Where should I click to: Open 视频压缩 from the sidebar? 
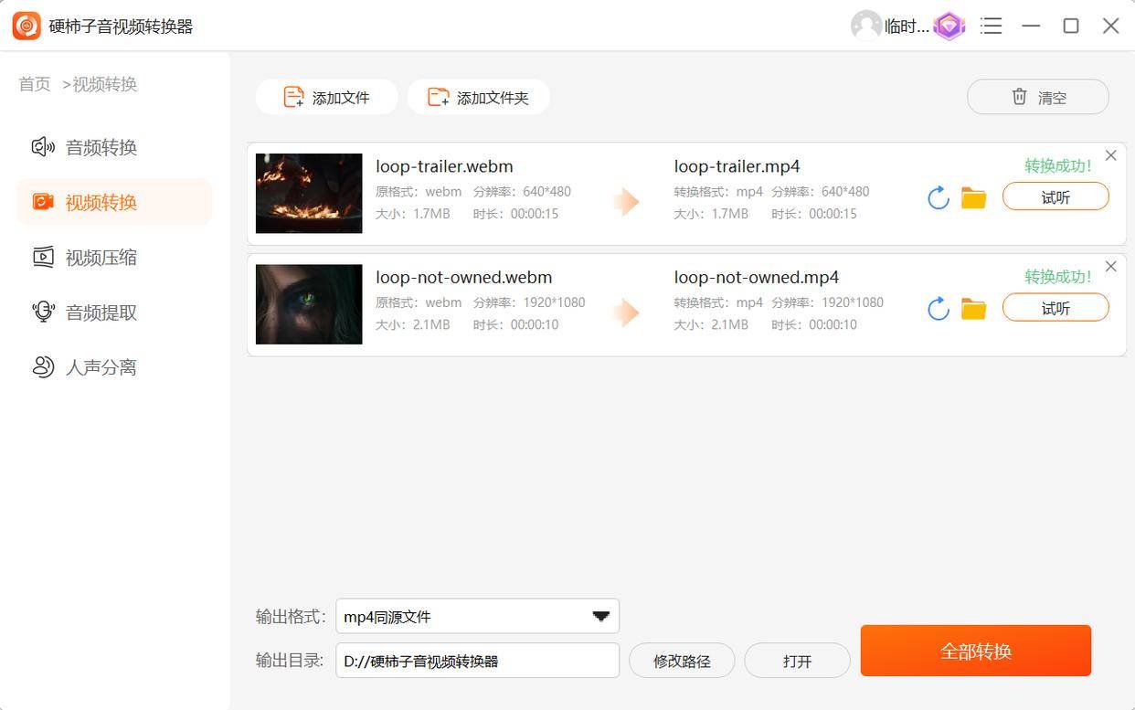(x=101, y=258)
